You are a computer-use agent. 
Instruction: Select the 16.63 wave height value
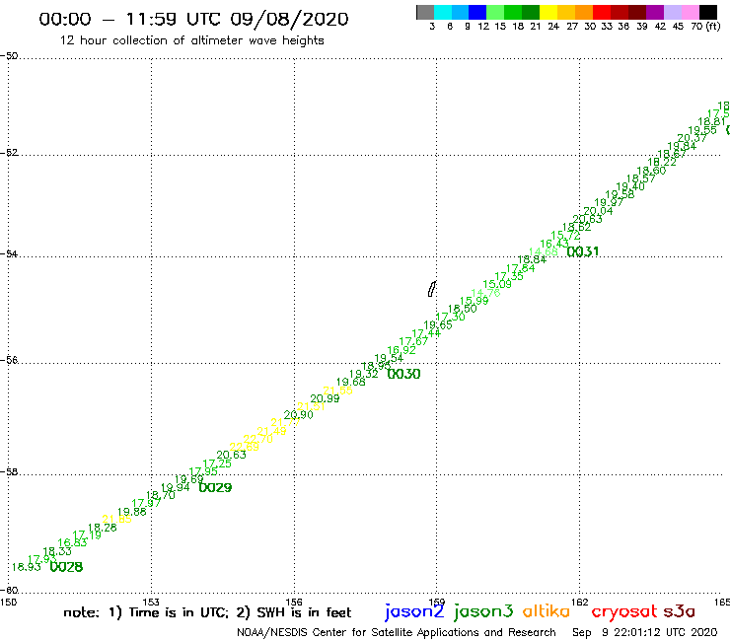pyautogui.click(x=72, y=542)
